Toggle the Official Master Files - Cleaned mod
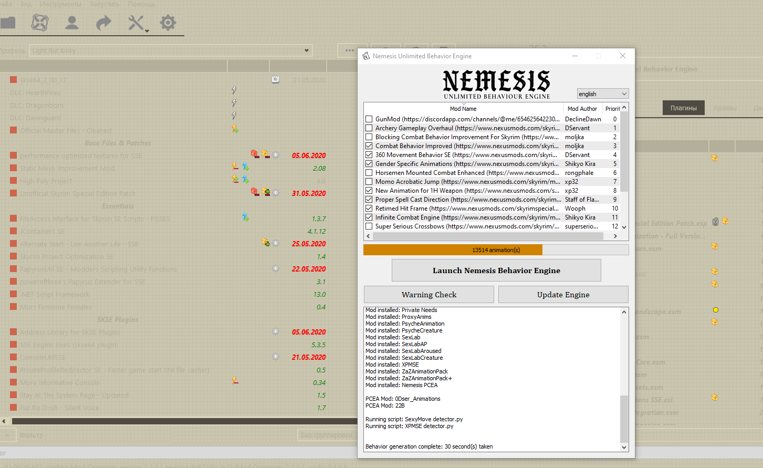Viewport: 763px width, 468px height. coord(14,130)
